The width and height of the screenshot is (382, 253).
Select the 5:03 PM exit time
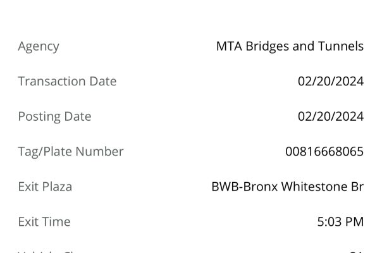[x=340, y=222]
